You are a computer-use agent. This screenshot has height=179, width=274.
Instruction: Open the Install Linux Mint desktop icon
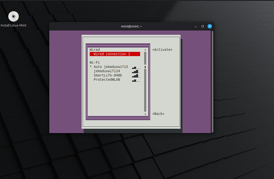[14, 19]
